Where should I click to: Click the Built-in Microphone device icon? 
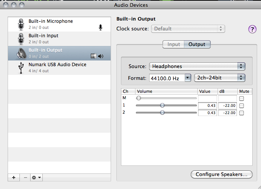[20, 24]
